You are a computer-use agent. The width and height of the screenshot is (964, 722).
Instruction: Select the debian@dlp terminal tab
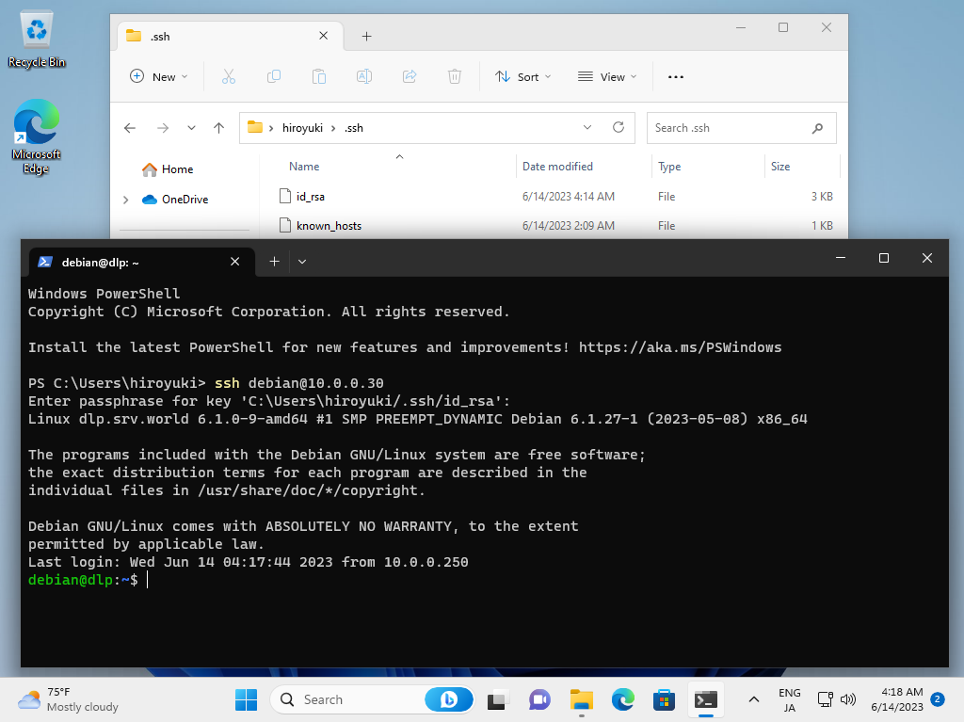142,262
